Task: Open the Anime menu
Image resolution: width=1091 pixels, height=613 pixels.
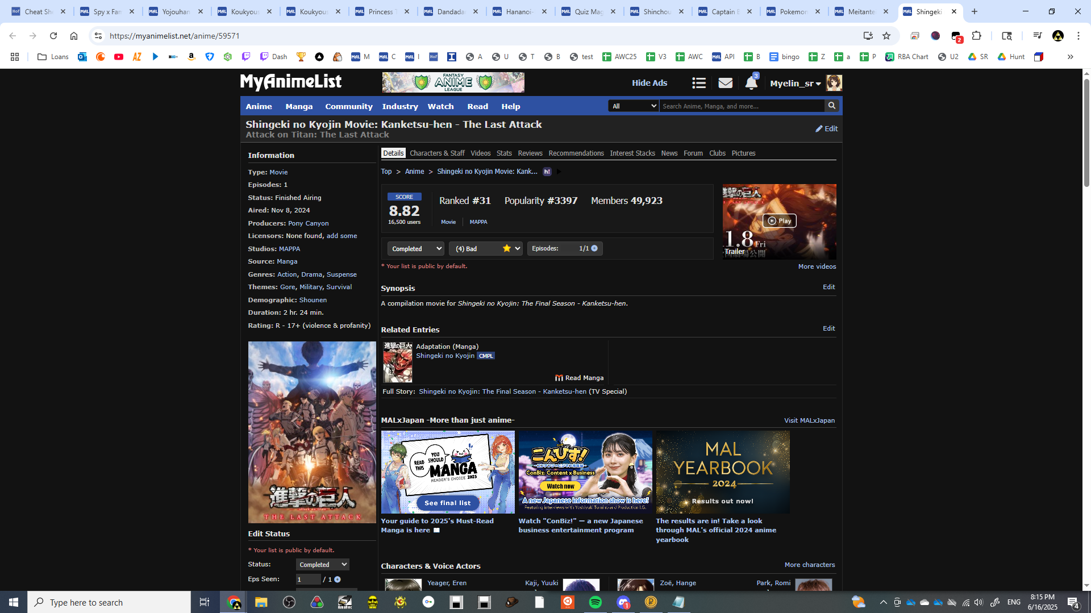Action: (259, 106)
